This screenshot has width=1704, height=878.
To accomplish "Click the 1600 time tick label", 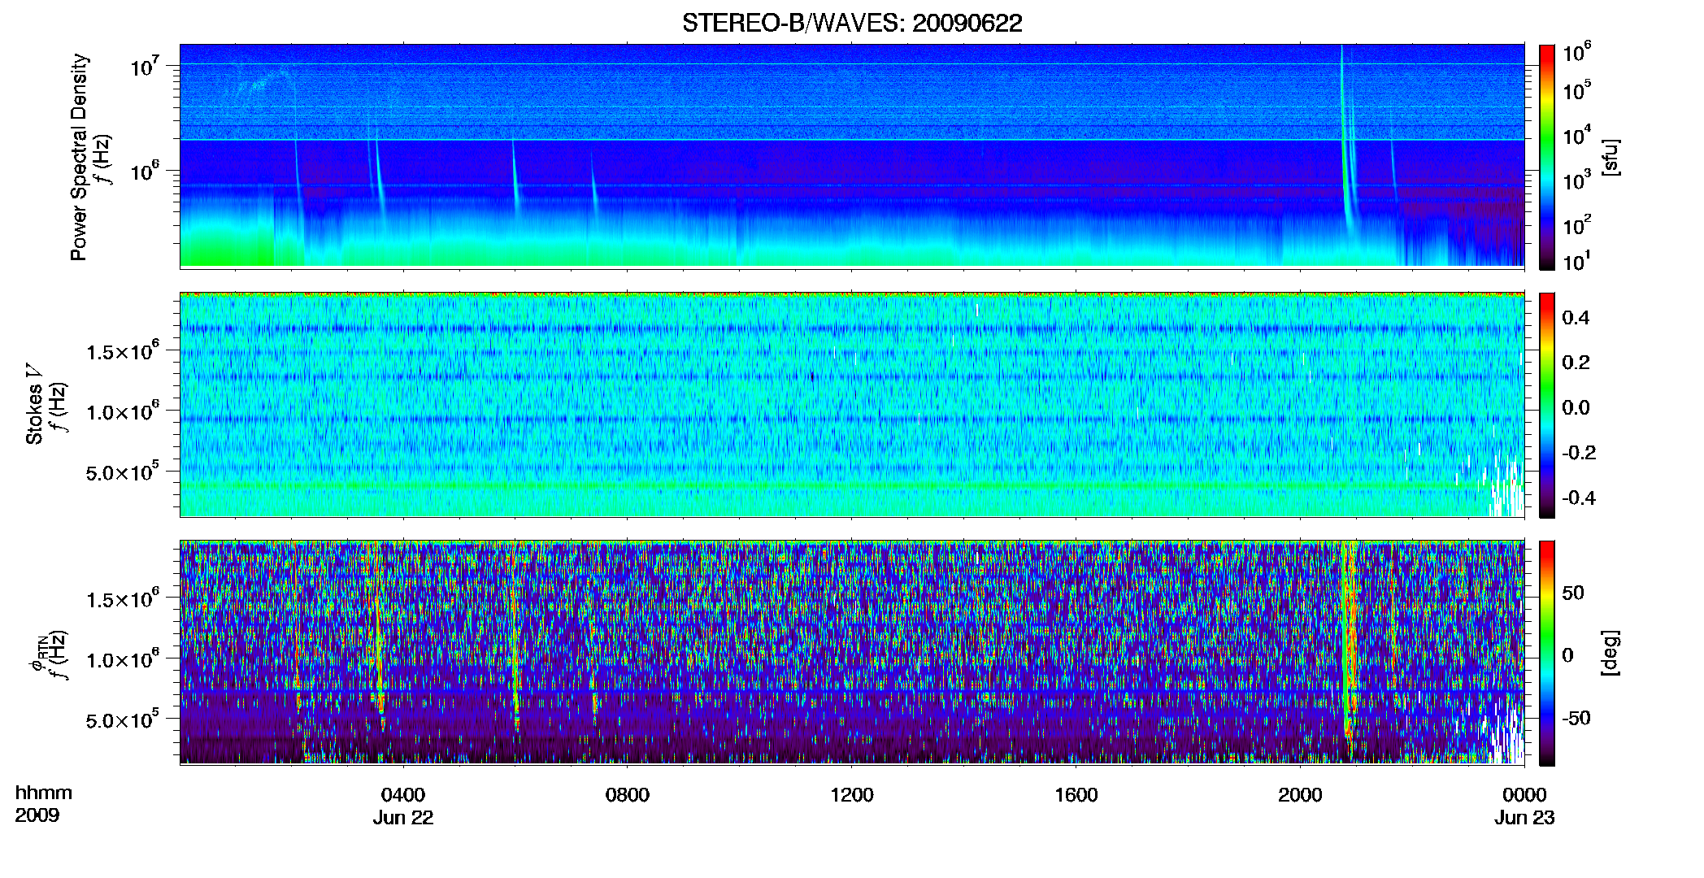I will click(1076, 795).
